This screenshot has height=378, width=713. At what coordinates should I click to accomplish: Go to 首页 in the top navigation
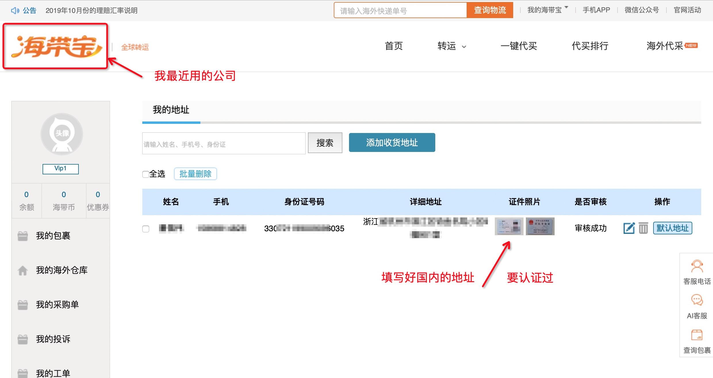point(394,46)
